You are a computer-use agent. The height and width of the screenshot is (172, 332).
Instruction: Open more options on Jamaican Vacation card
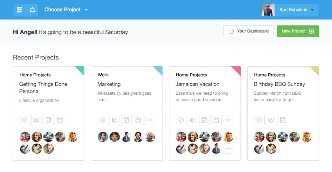click(x=228, y=120)
